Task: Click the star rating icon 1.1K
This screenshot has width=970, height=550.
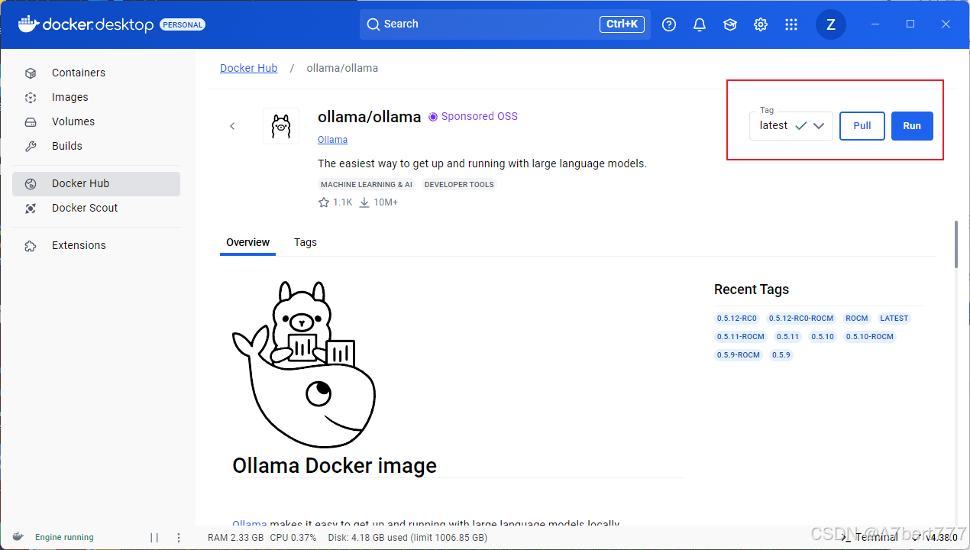Action: [x=323, y=202]
